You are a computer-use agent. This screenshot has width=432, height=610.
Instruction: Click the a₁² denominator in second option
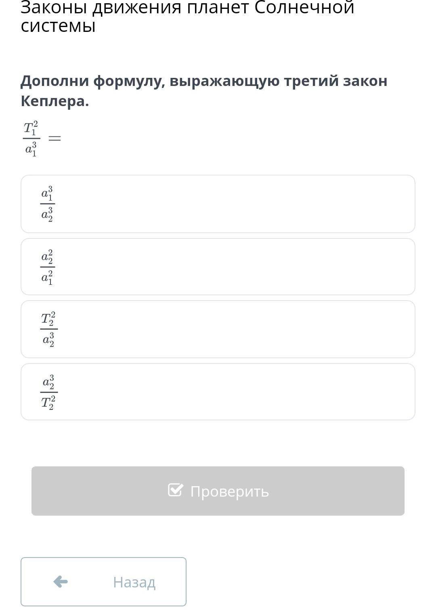pos(47,278)
